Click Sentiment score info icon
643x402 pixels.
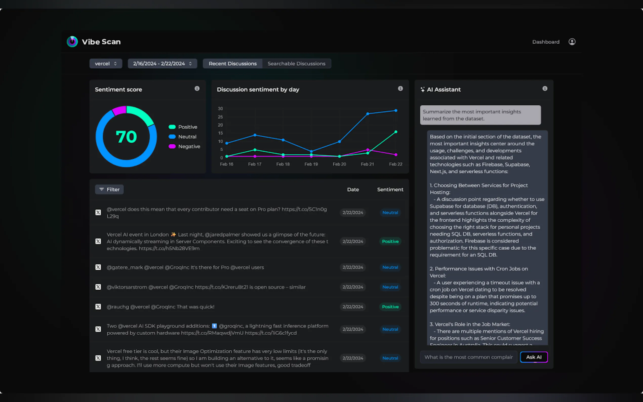pyautogui.click(x=197, y=89)
